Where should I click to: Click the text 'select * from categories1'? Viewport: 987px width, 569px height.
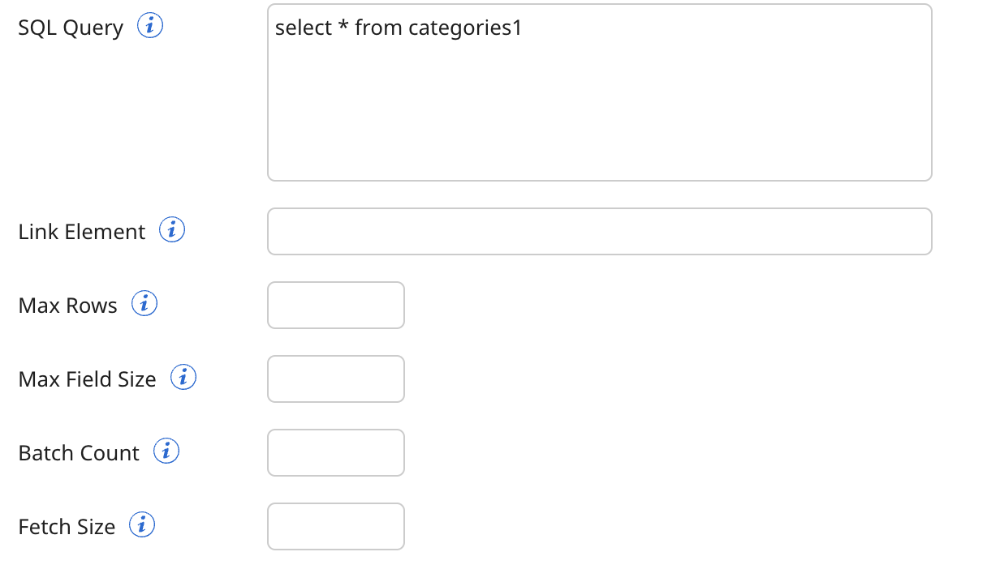pyautogui.click(x=398, y=27)
